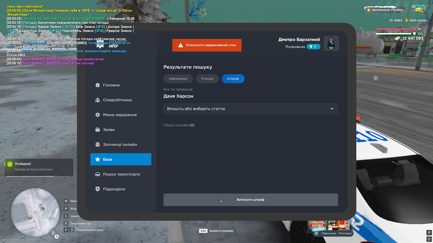Click the Штраф успішно виписано message

pos(34,169)
